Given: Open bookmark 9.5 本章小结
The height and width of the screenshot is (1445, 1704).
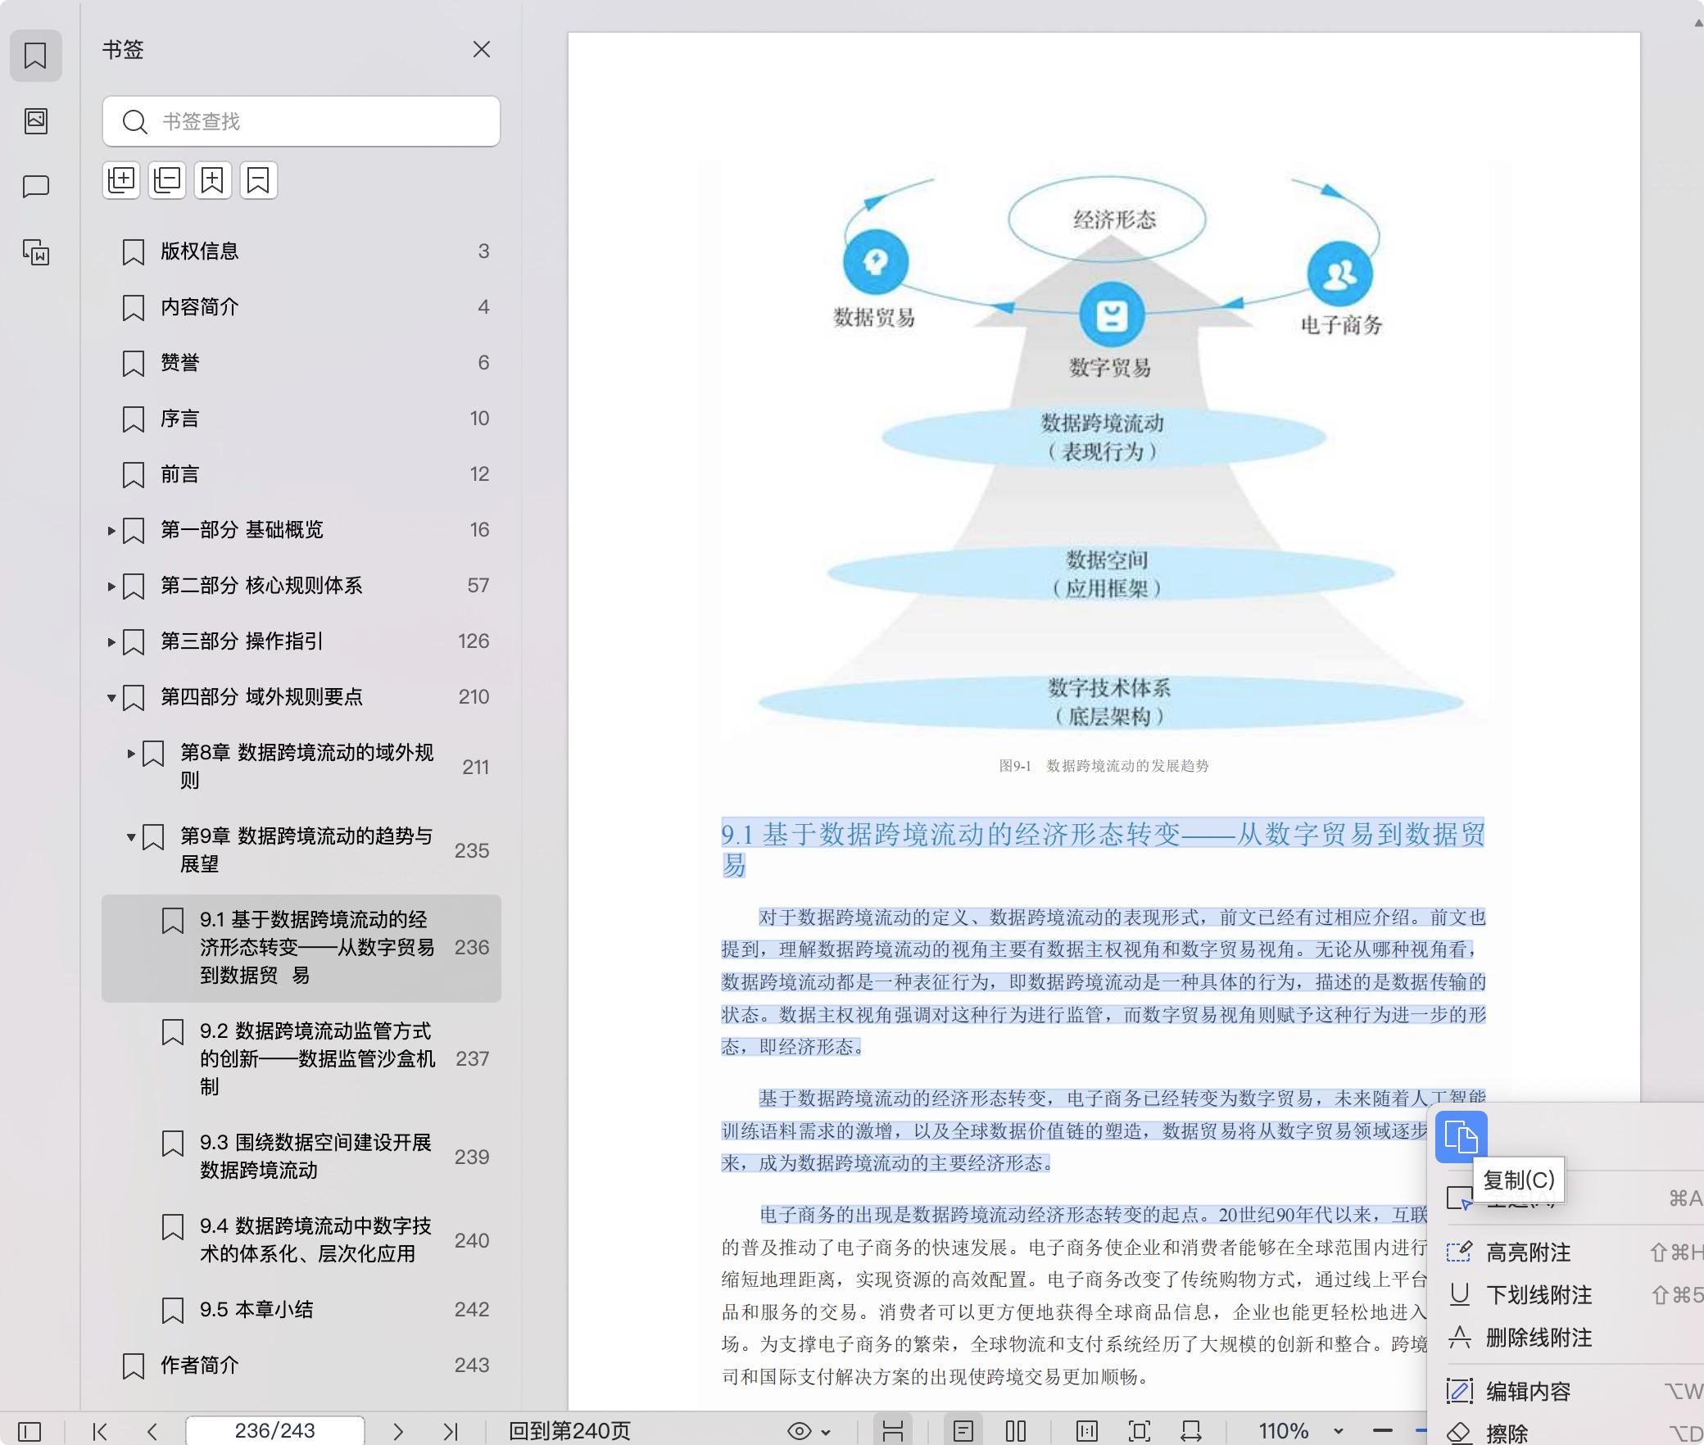Looking at the screenshot, I should [x=256, y=1310].
